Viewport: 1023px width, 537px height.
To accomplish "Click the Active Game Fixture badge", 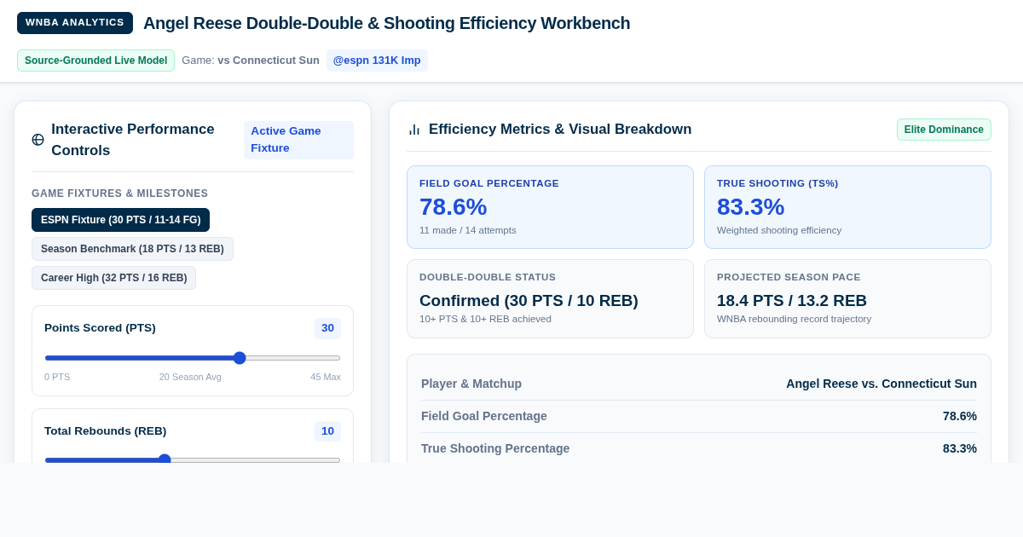I will (298, 140).
